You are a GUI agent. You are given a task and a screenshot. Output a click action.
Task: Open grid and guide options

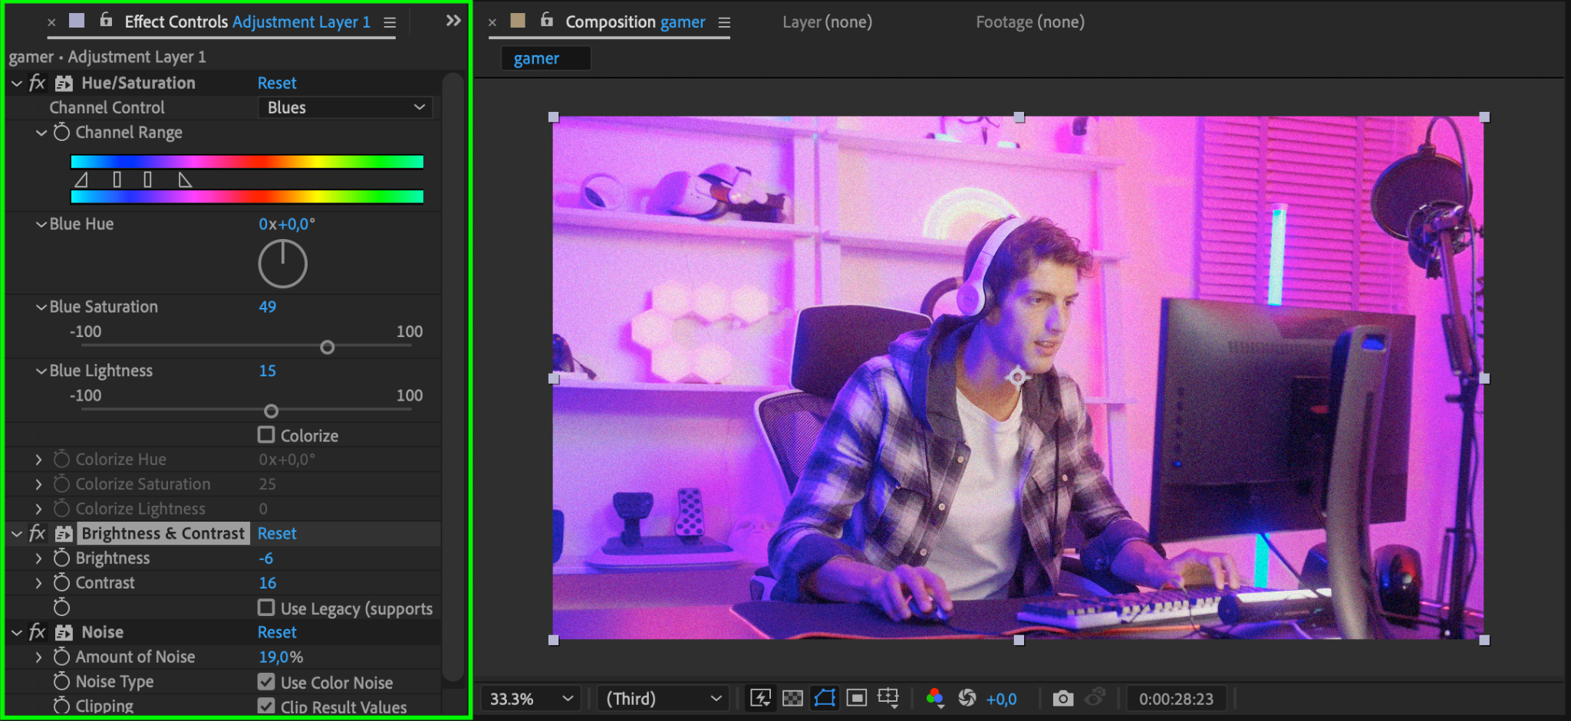pos(888,698)
